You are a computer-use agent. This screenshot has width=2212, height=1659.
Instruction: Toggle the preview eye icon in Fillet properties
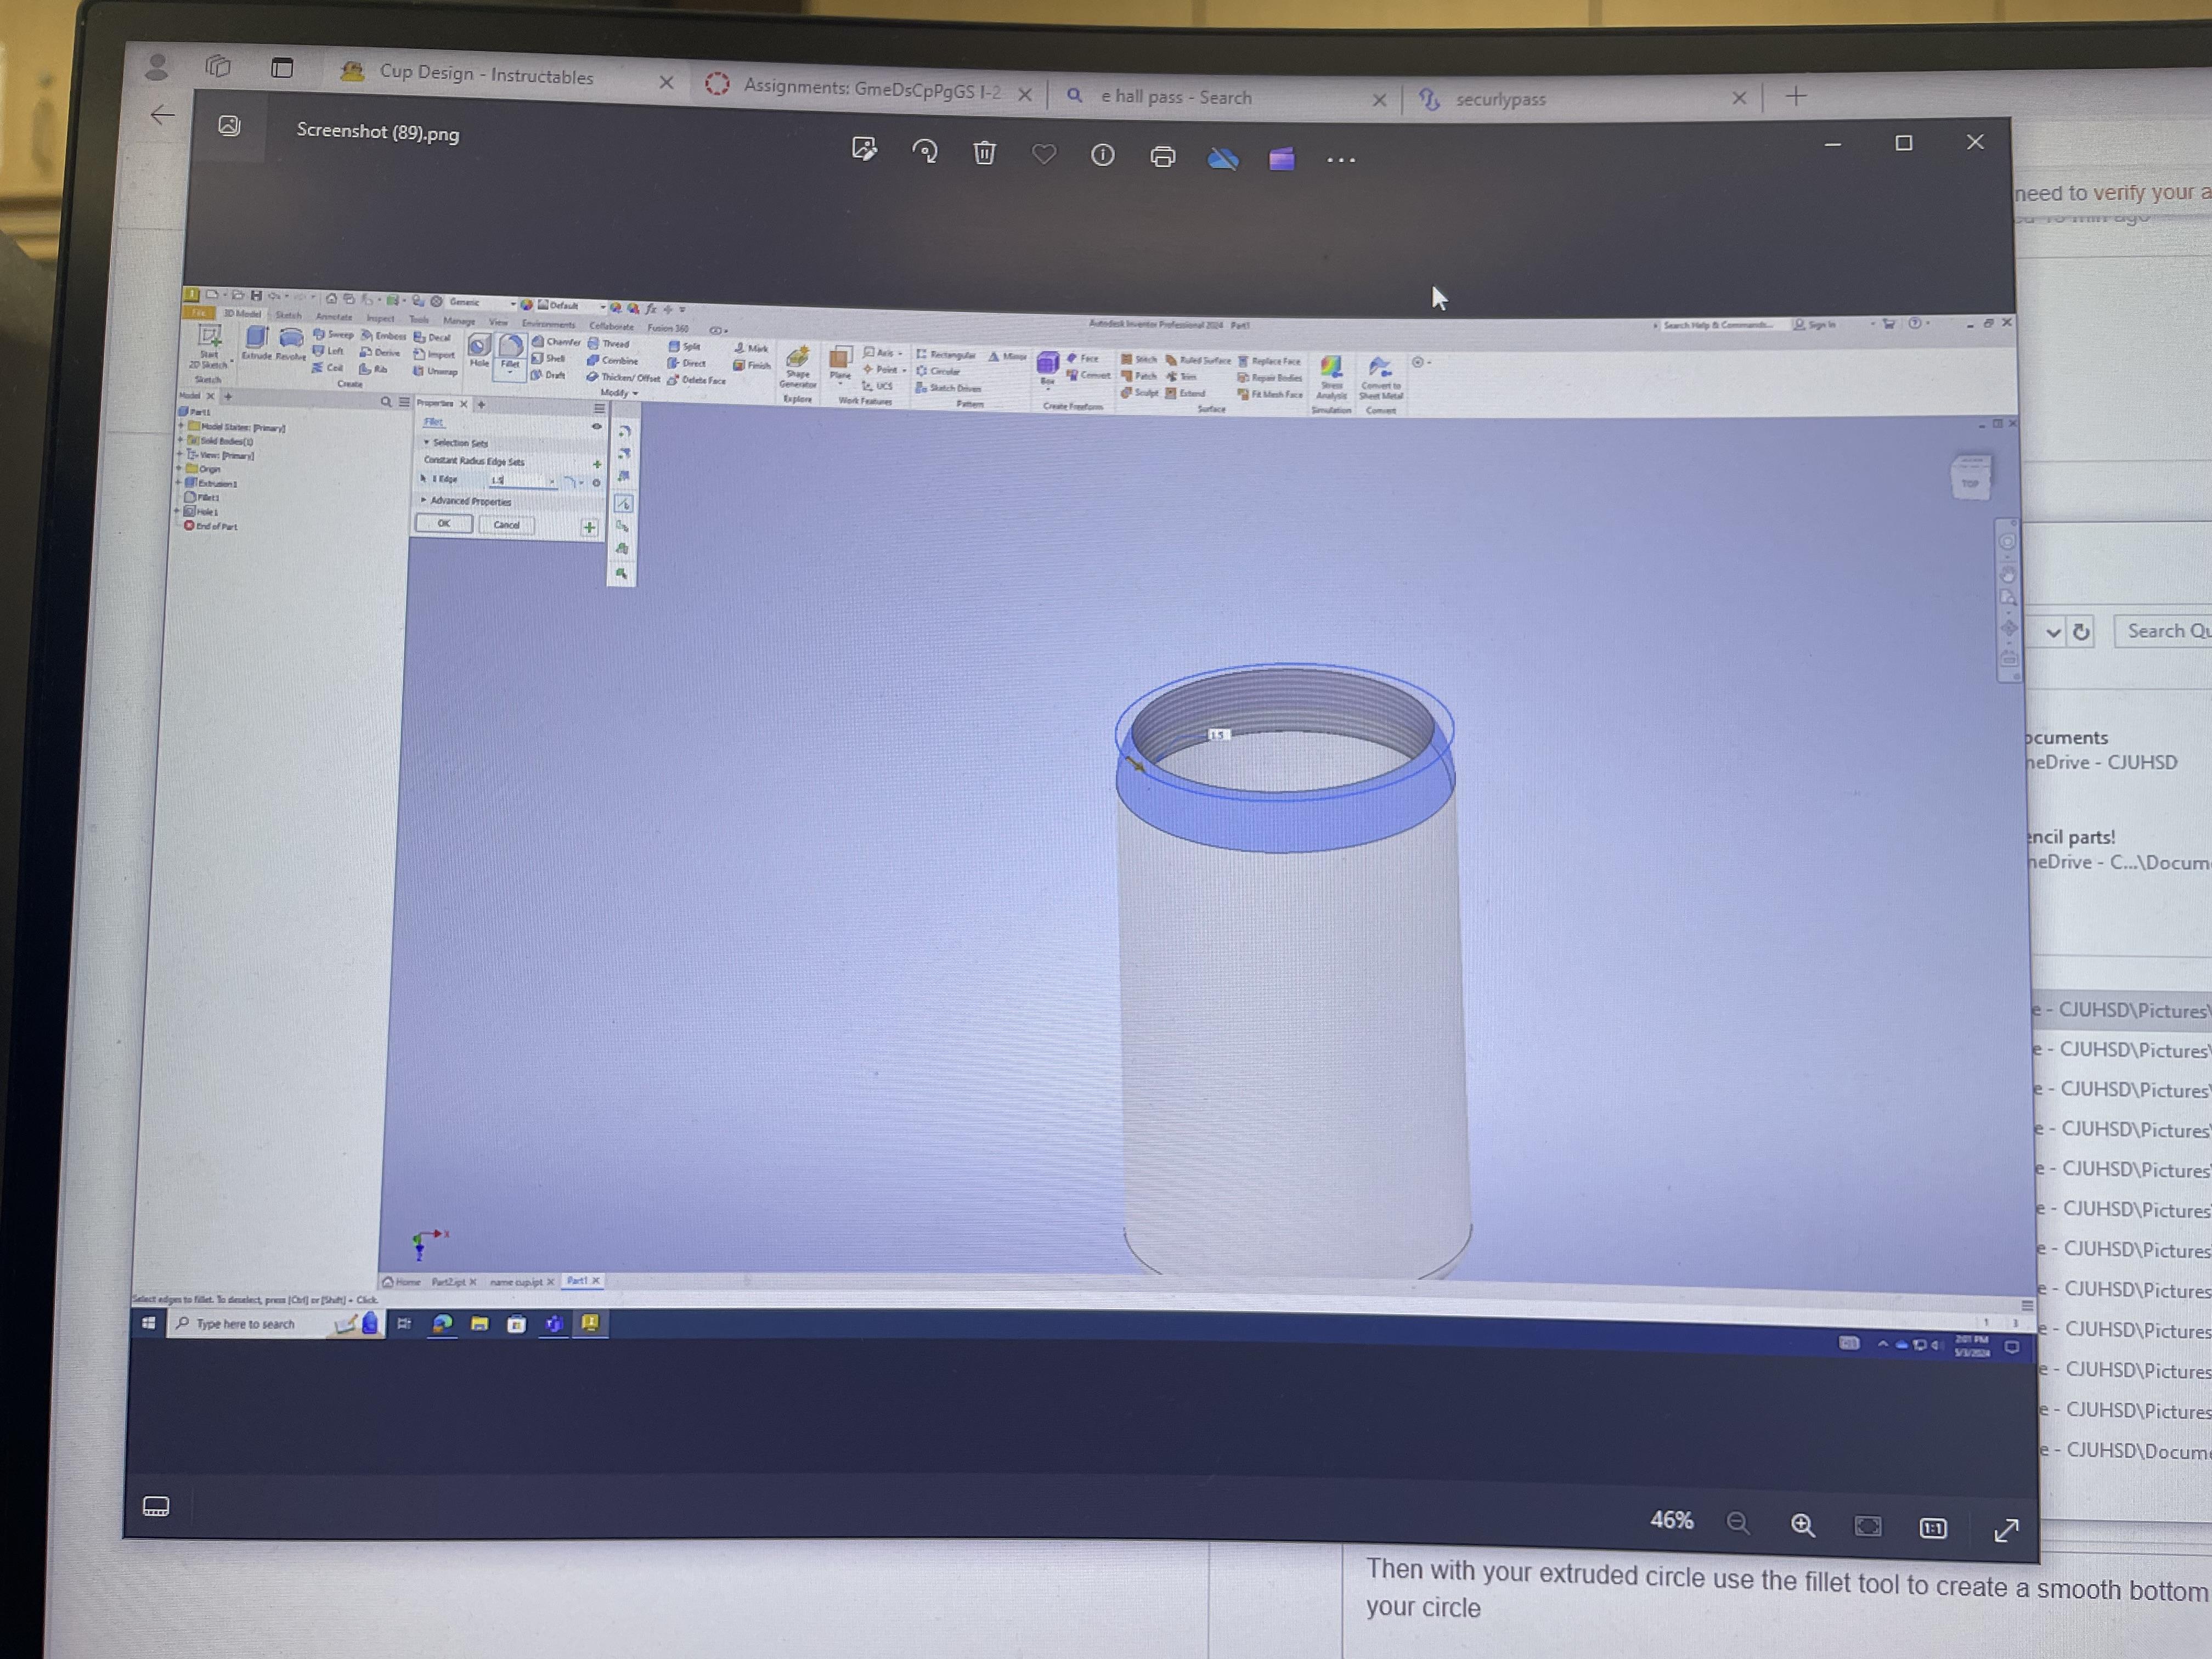pyautogui.click(x=596, y=427)
